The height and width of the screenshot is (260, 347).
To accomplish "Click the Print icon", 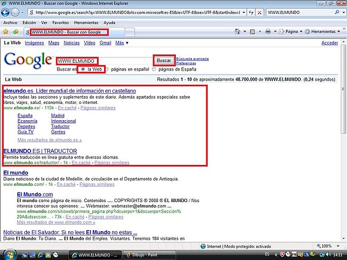I will pos(268,32).
